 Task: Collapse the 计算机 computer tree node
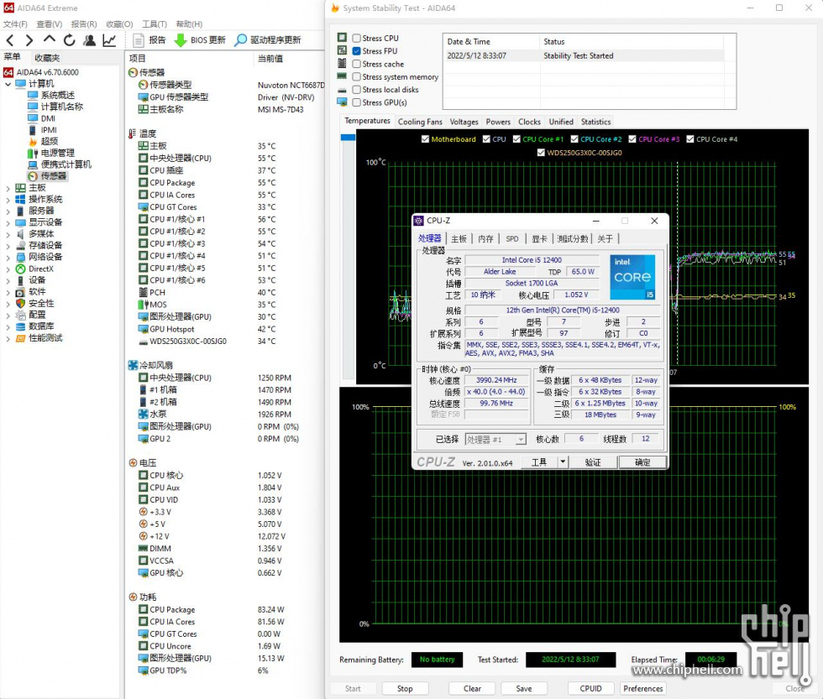coord(8,84)
